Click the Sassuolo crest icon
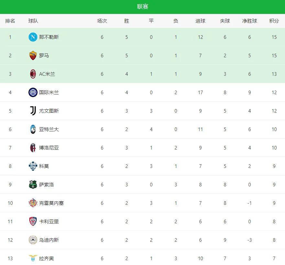Viewport: 285px width, 265px height. [x=33, y=185]
